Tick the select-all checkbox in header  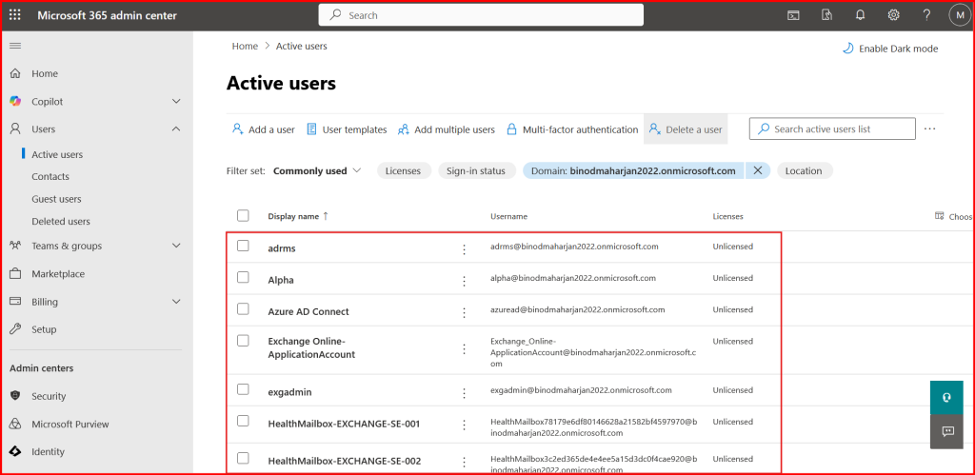tap(243, 215)
